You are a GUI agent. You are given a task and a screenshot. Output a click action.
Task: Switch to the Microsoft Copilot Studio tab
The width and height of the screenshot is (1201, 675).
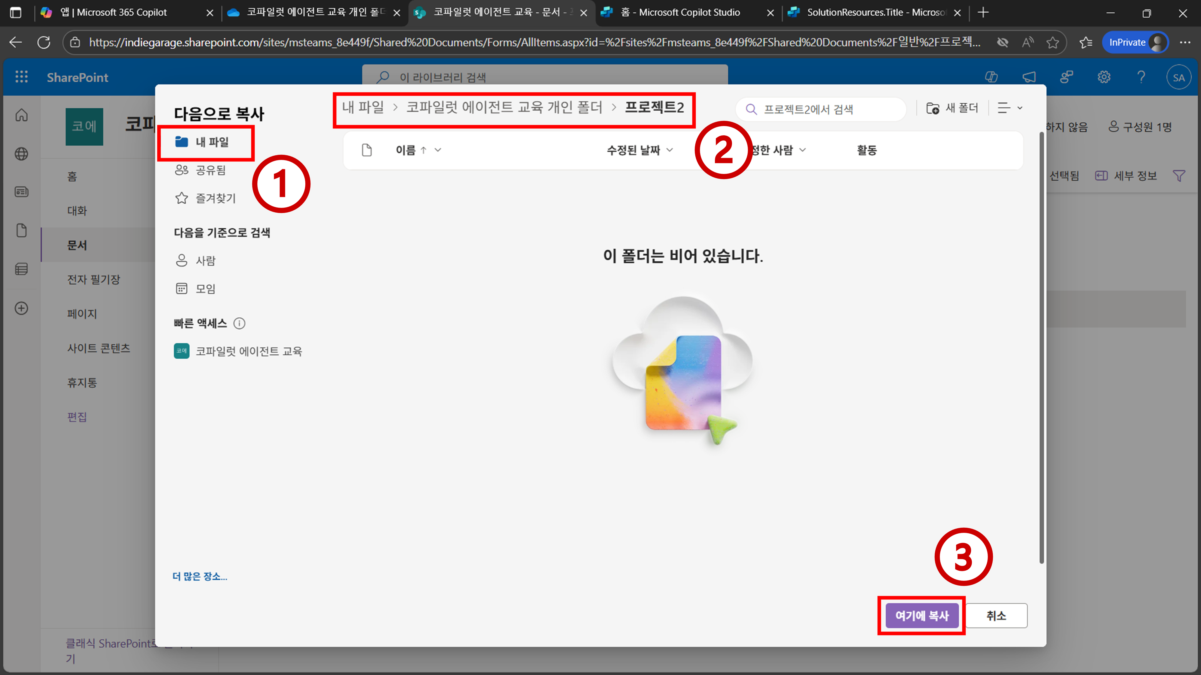[x=680, y=13]
